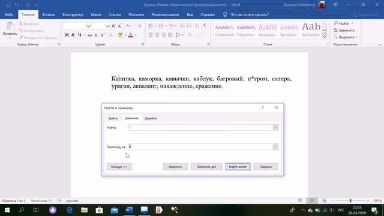Open the font size dropdown
The width and height of the screenshot is (384, 216).
coord(107,26)
